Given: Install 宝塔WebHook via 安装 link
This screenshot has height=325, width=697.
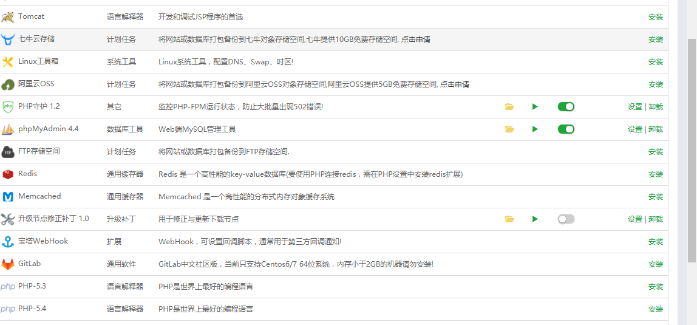Looking at the screenshot, I should tap(656, 241).
